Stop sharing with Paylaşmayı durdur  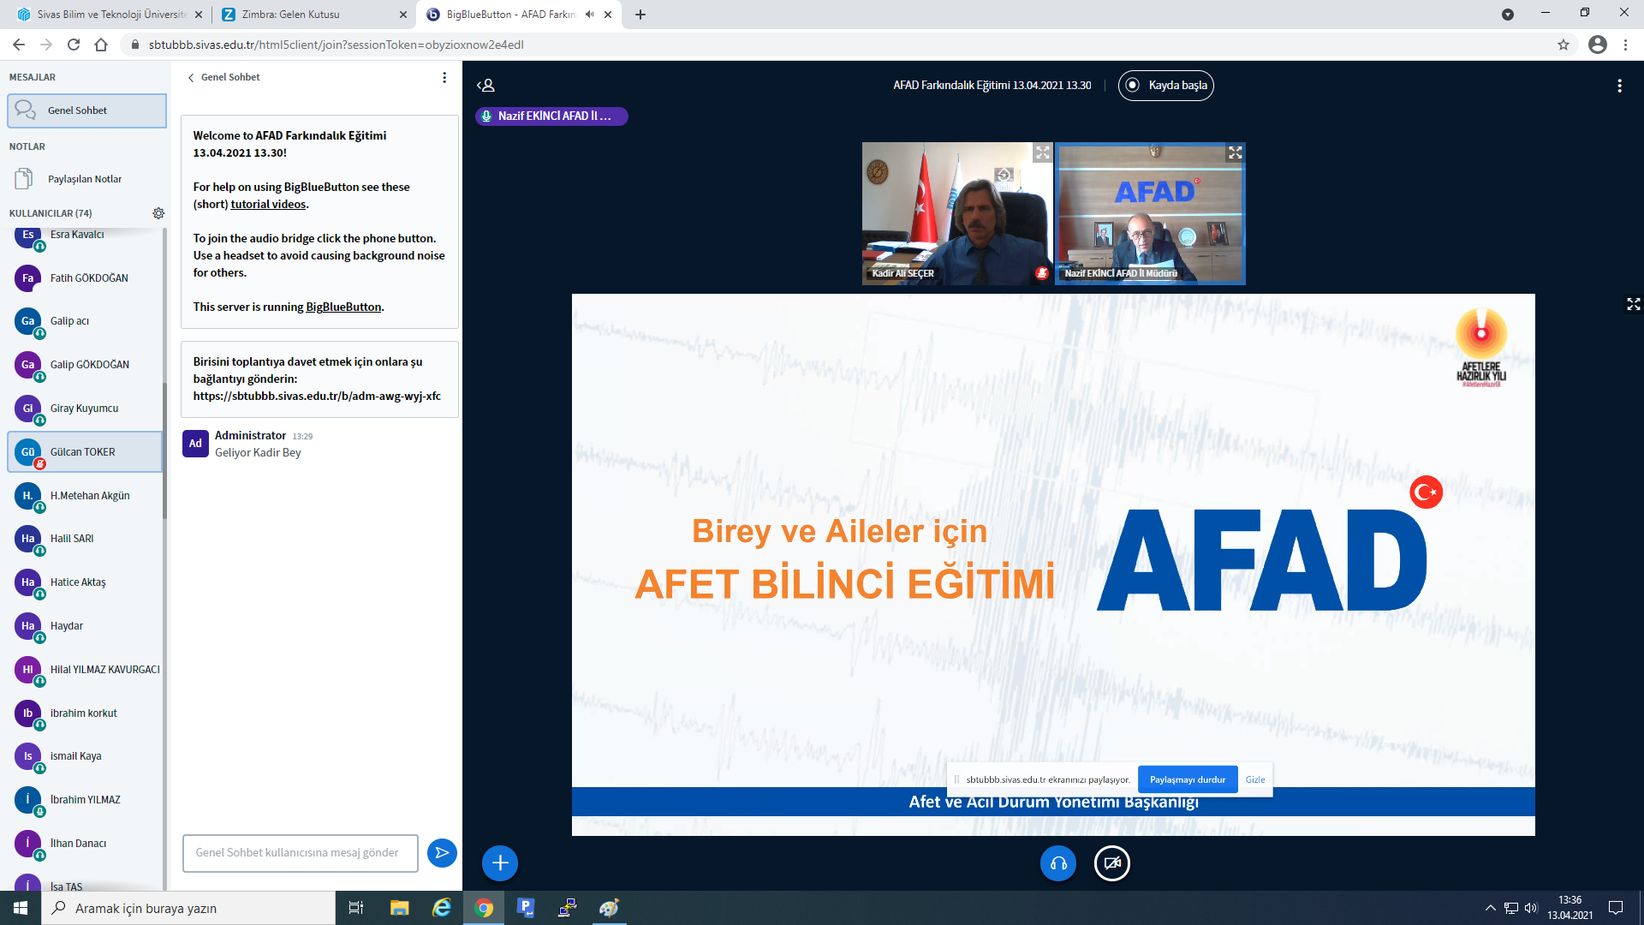tap(1188, 779)
